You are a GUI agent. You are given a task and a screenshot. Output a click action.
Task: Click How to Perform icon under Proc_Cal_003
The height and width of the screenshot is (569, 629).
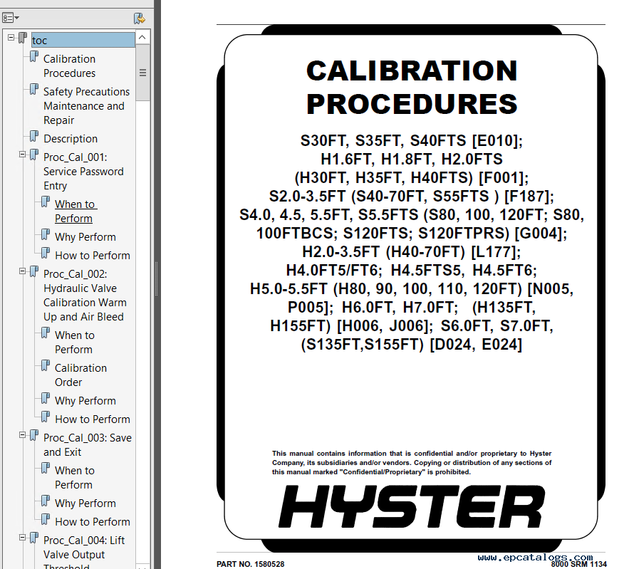[46, 520]
